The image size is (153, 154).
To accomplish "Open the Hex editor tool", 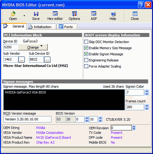I will [55, 13].
